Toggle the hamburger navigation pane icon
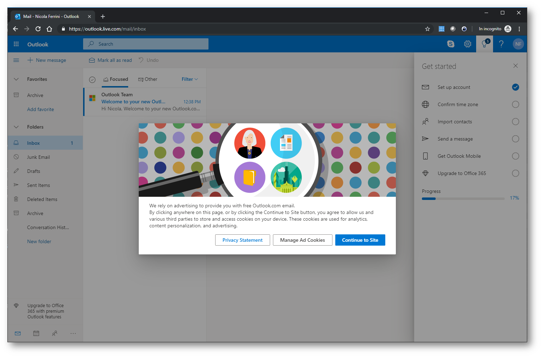The image size is (542, 357). pyautogui.click(x=16, y=60)
